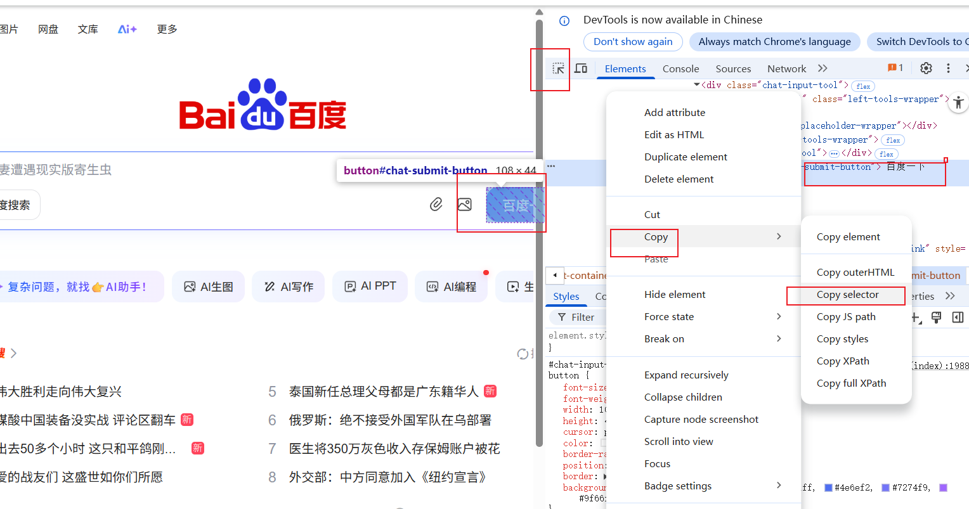Click the #7274f9 color swatch
The image size is (969, 509).
[x=886, y=487]
